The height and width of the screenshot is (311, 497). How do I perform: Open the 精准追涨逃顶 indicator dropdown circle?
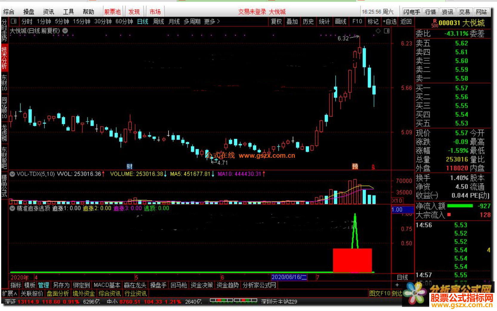(13, 208)
